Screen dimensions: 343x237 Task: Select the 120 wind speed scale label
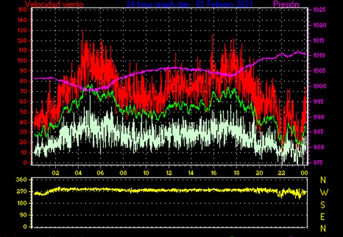click(22, 41)
